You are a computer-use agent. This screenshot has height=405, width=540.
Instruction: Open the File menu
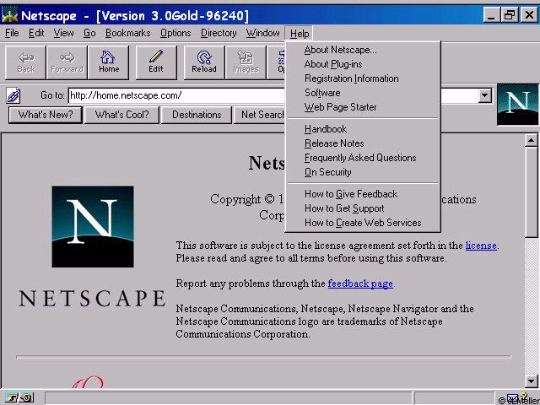12,33
